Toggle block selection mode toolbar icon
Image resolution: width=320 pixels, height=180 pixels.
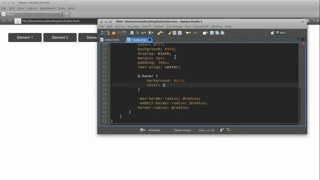click(x=174, y=33)
